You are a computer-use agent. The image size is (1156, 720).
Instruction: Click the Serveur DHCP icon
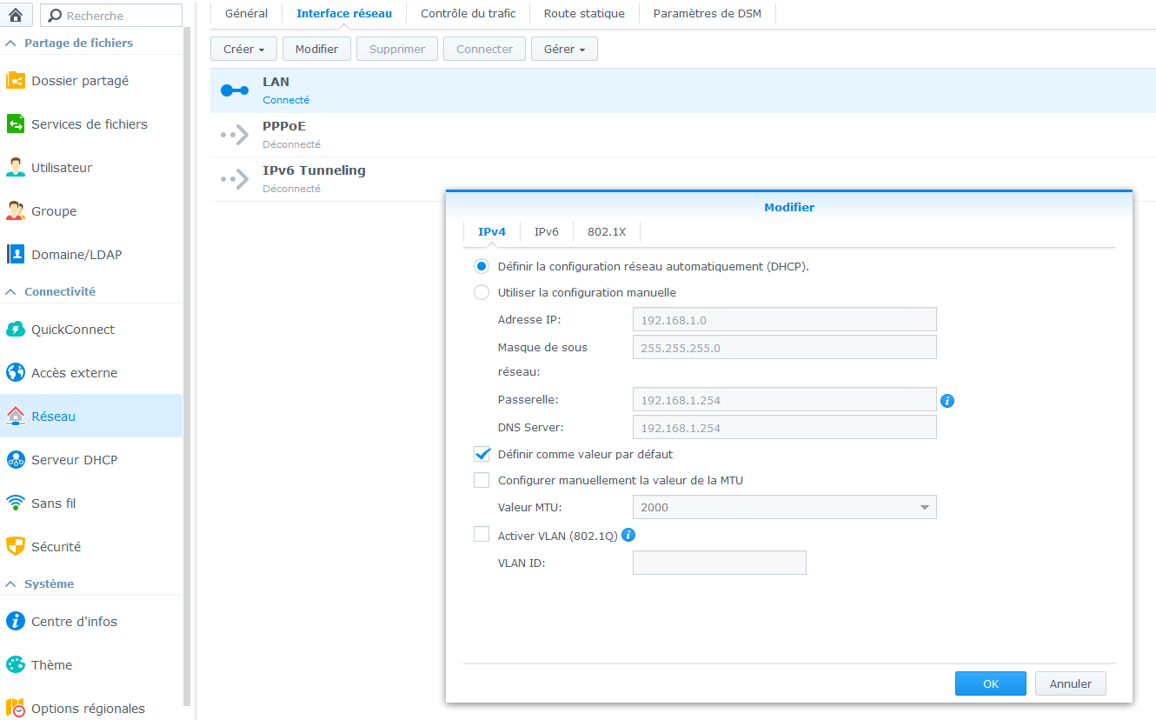click(16, 460)
